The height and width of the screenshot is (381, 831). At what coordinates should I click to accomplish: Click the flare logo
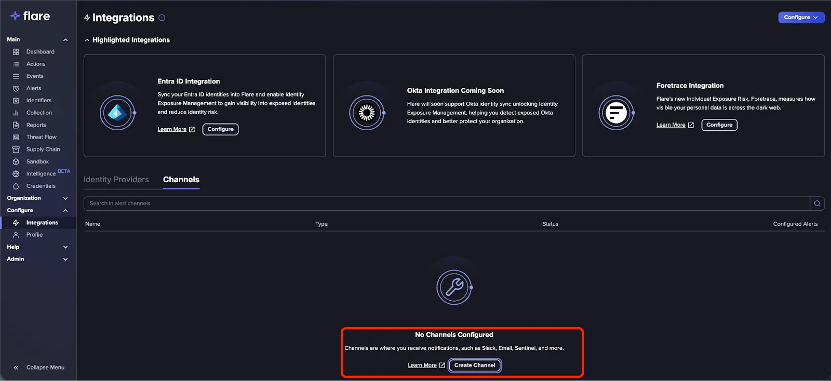click(30, 16)
